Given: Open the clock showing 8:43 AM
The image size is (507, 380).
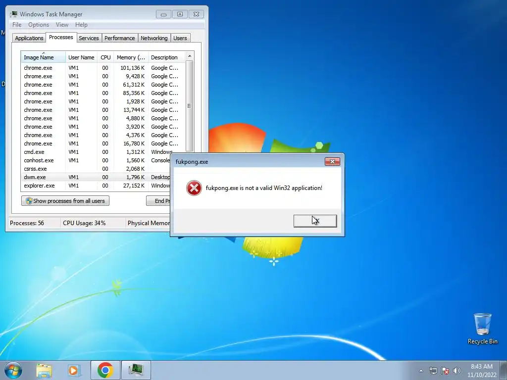Looking at the screenshot, I should [x=482, y=371].
